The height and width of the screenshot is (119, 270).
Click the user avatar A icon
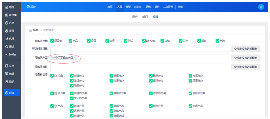click(x=261, y=7)
